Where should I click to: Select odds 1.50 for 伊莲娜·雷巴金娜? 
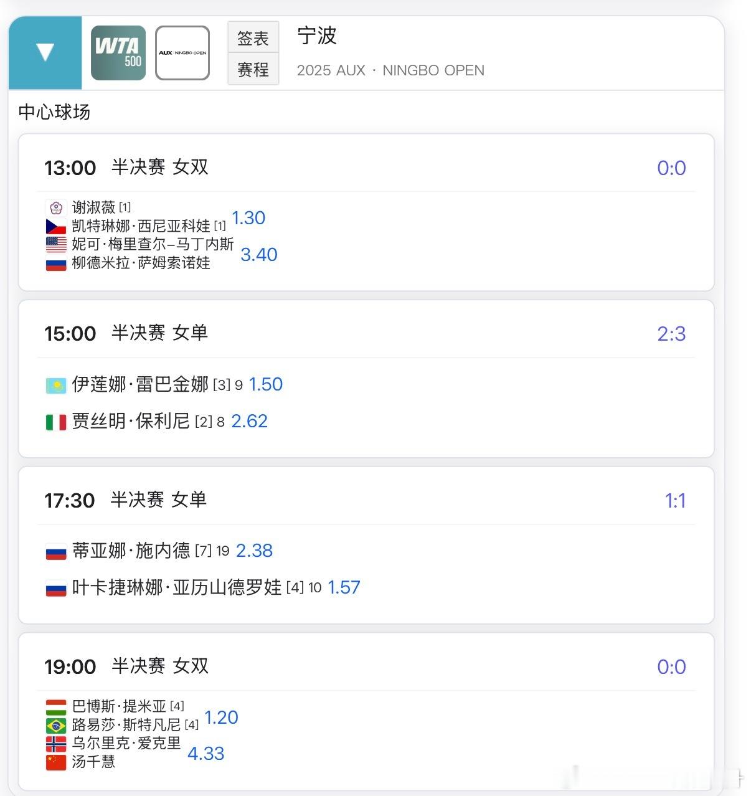[x=266, y=384]
